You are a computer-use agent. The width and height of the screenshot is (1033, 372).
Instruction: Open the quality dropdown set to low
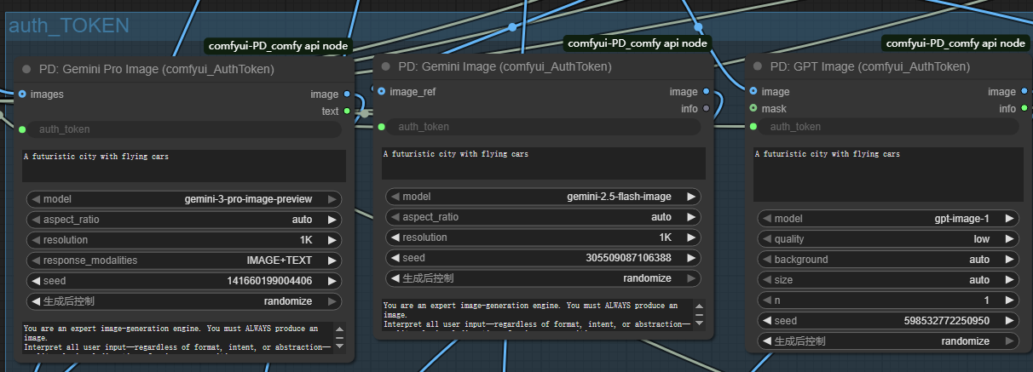(889, 239)
